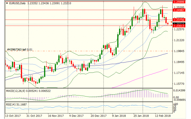Click the 9 Jan 2018 date label
The width and height of the screenshot is (191, 119).
tap(119, 116)
